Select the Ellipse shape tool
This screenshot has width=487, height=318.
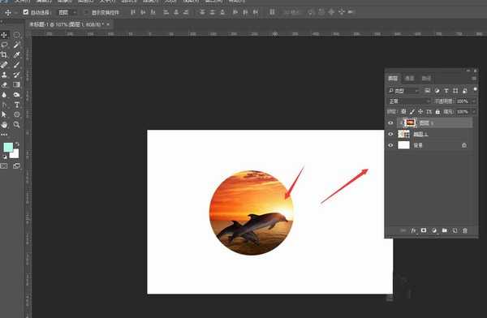17,114
